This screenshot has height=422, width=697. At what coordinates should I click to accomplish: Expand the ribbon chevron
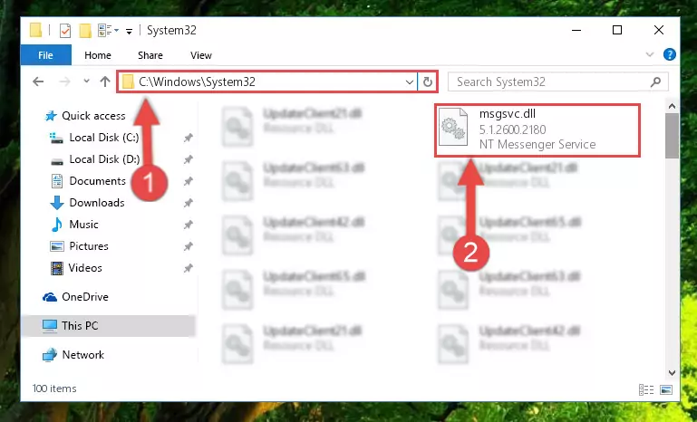click(x=650, y=54)
